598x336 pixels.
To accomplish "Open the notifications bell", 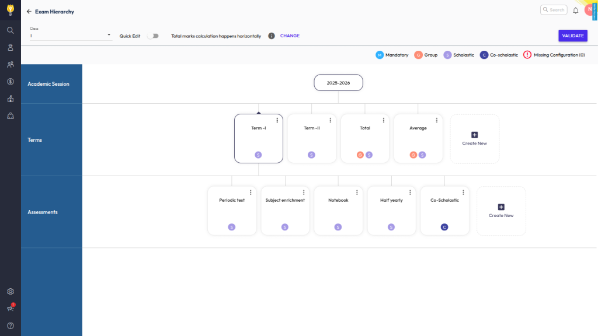I will click(x=575, y=10).
